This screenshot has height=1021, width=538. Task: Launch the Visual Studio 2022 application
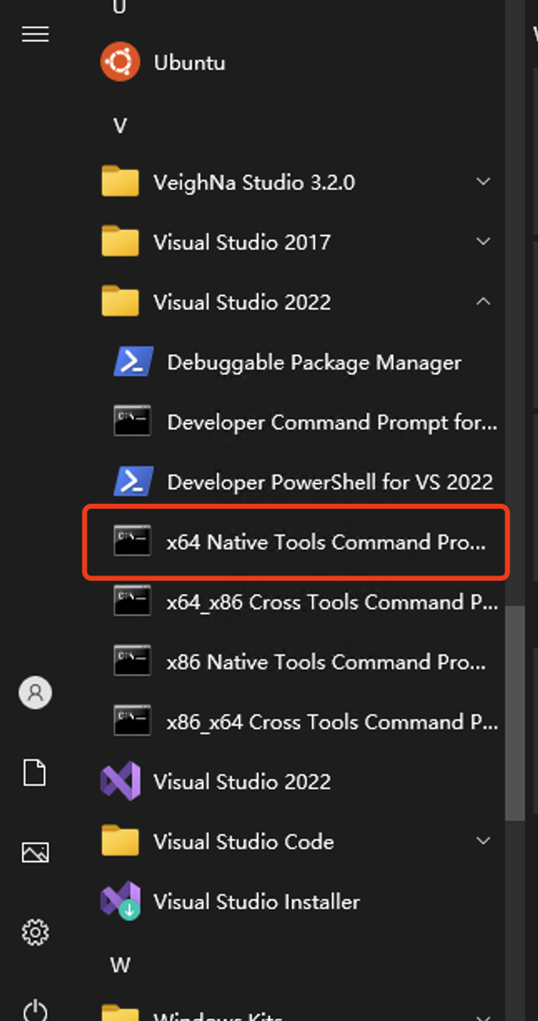[297, 782]
